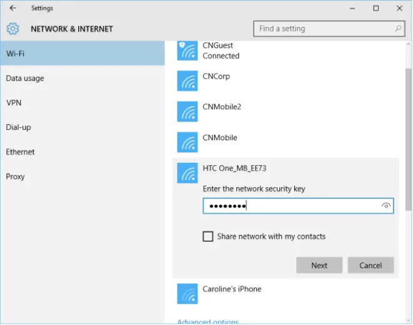Click the CNMobile2 Wi-Fi signal icon
The image size is (413, 325).
click(x=187, y=111)
